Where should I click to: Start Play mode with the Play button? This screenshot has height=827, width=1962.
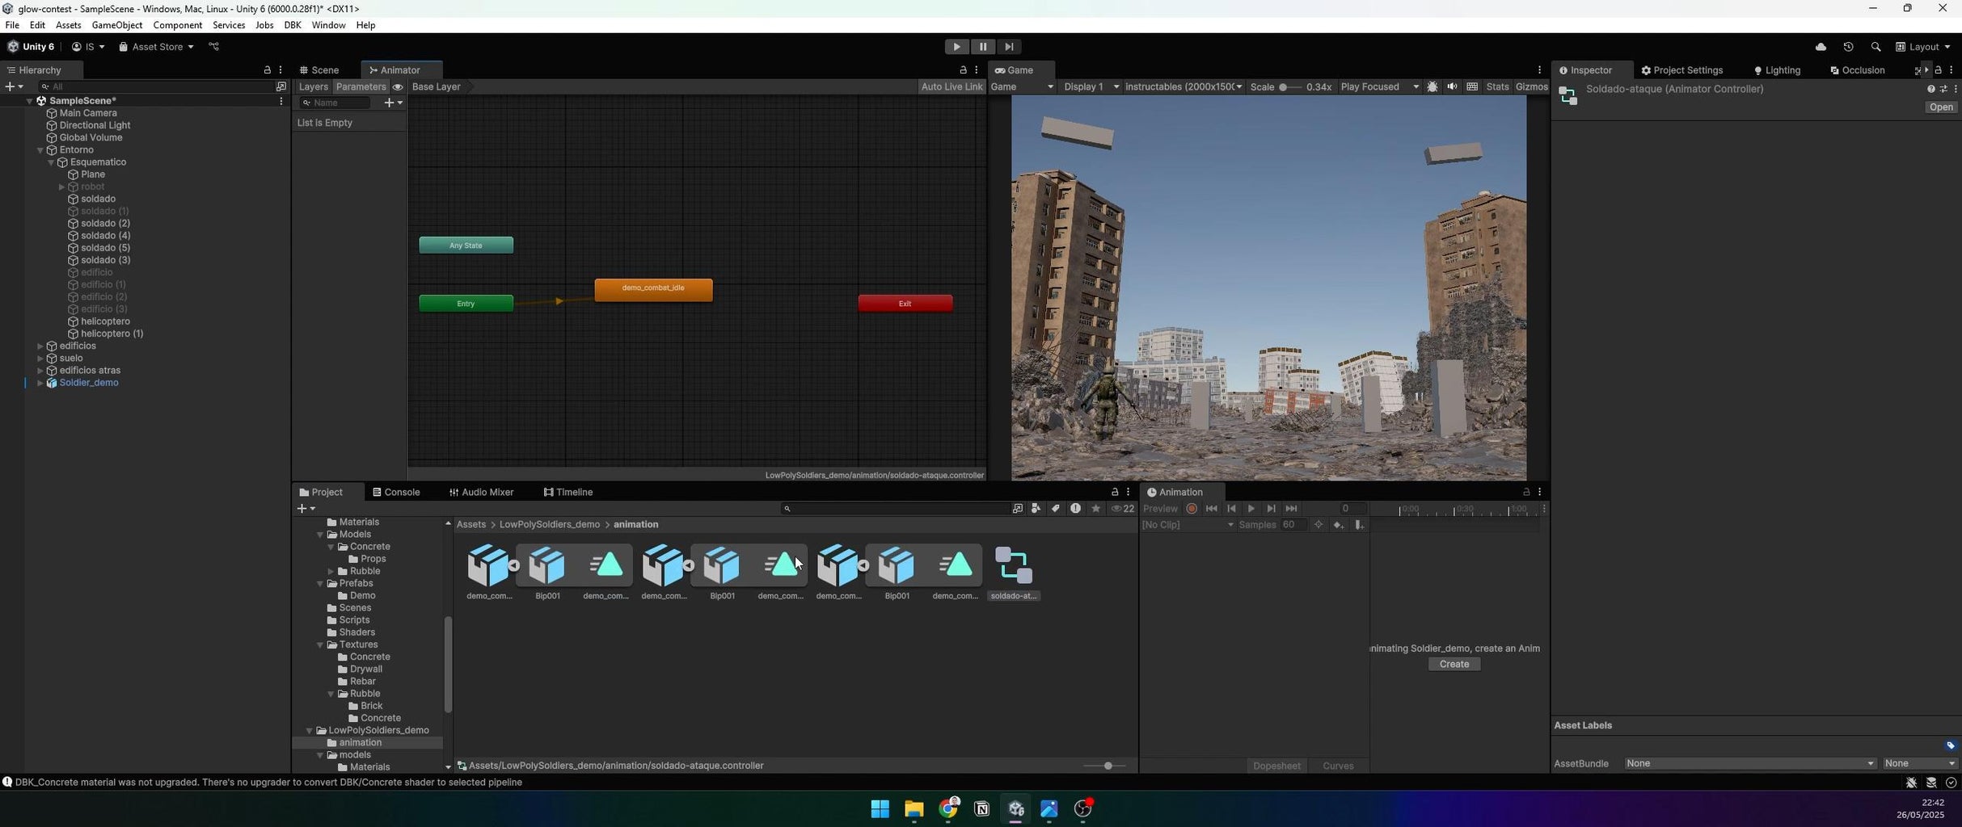coord(956,47)
